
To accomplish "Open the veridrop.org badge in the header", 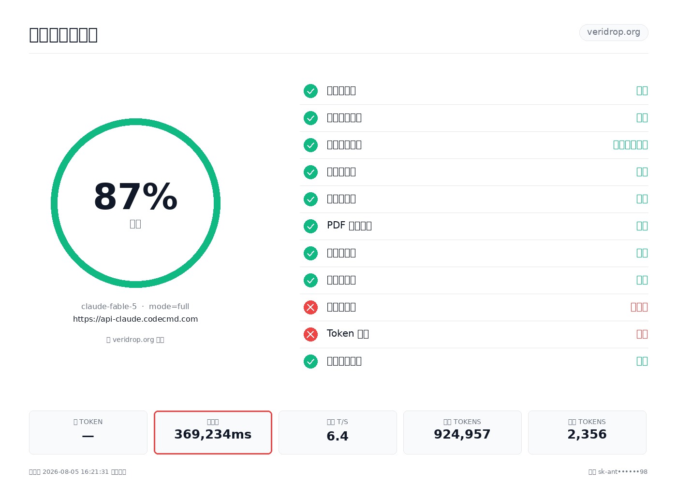I will tap(614, 32).
